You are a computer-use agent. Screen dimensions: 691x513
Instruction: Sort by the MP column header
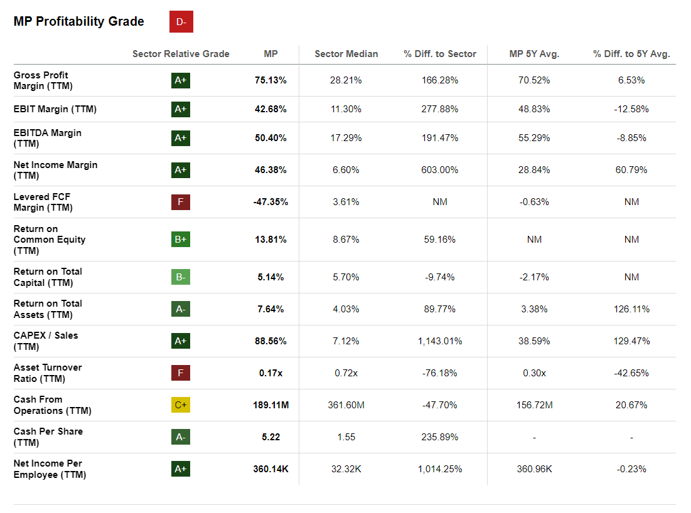271,54
